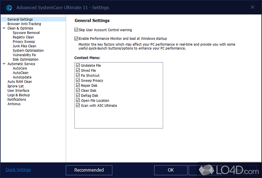Open the Junk Files Clean section
Viewport: 262px width, 178px height.
point(25,46)
